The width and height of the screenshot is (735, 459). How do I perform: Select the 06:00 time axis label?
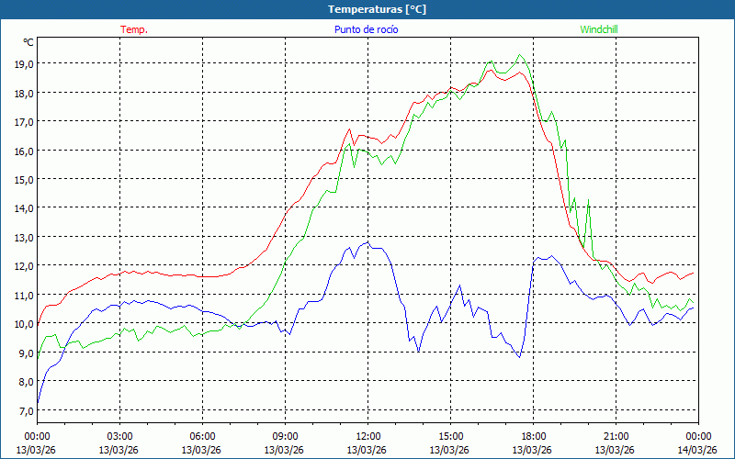202,436
